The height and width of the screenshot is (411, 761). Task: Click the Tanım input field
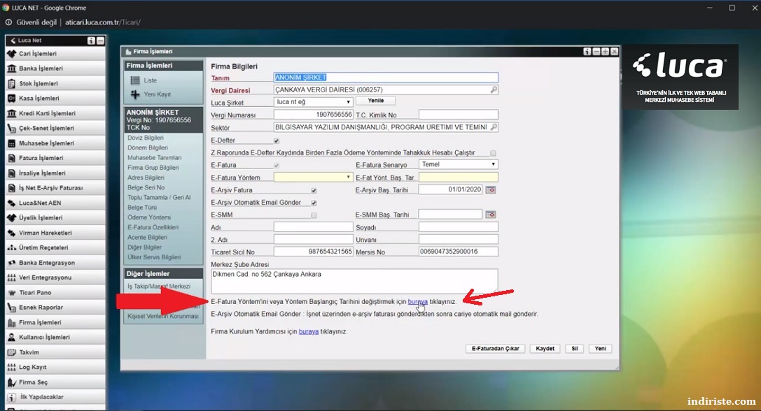[x=386, y=77]
